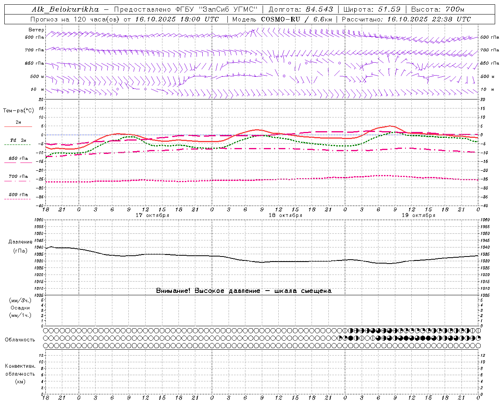Click the (мм/3ч.) precipitation unit label
The height and width of the screenshot is (401, 501).
[20, 301]
